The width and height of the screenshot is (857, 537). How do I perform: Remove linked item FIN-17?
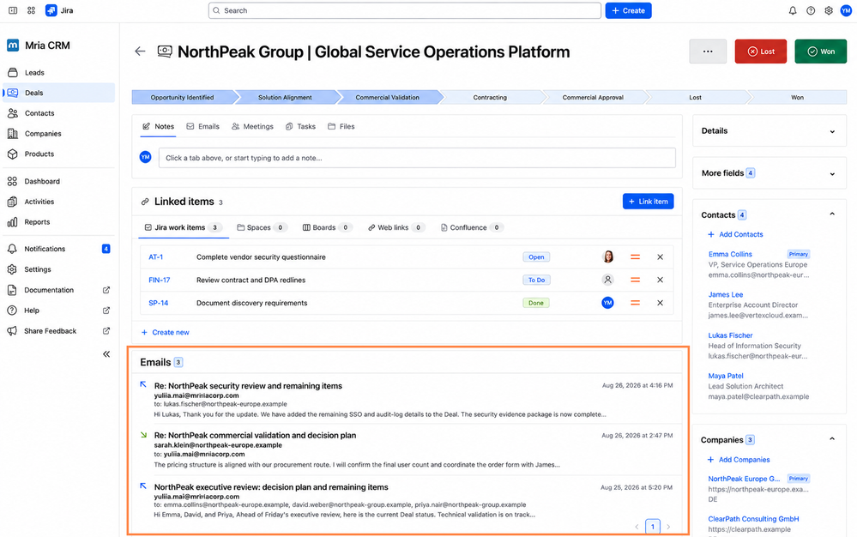pos(660,280)
